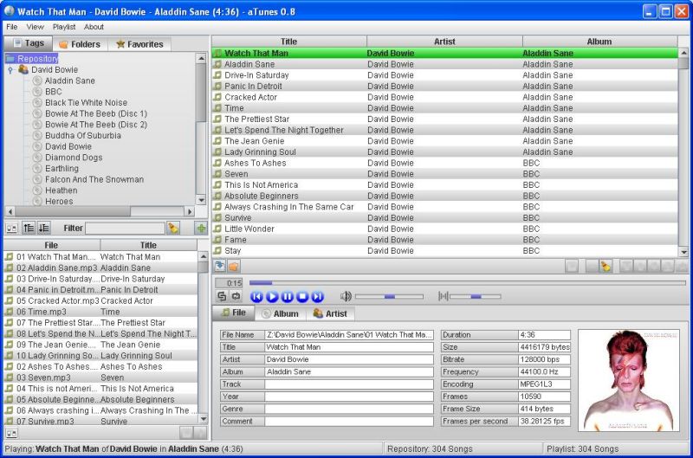Click the Aladdin Sane album cover thumbnail
Viewport: 693px width, 458px height.
click(628, 379)
